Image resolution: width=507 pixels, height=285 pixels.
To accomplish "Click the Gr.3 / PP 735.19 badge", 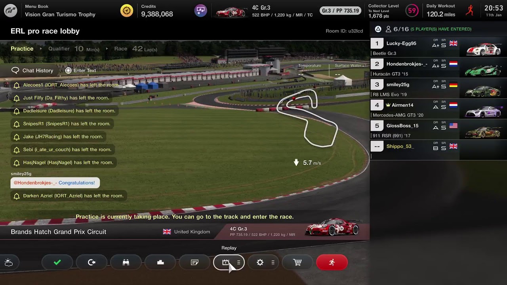I will click(340, 11).
